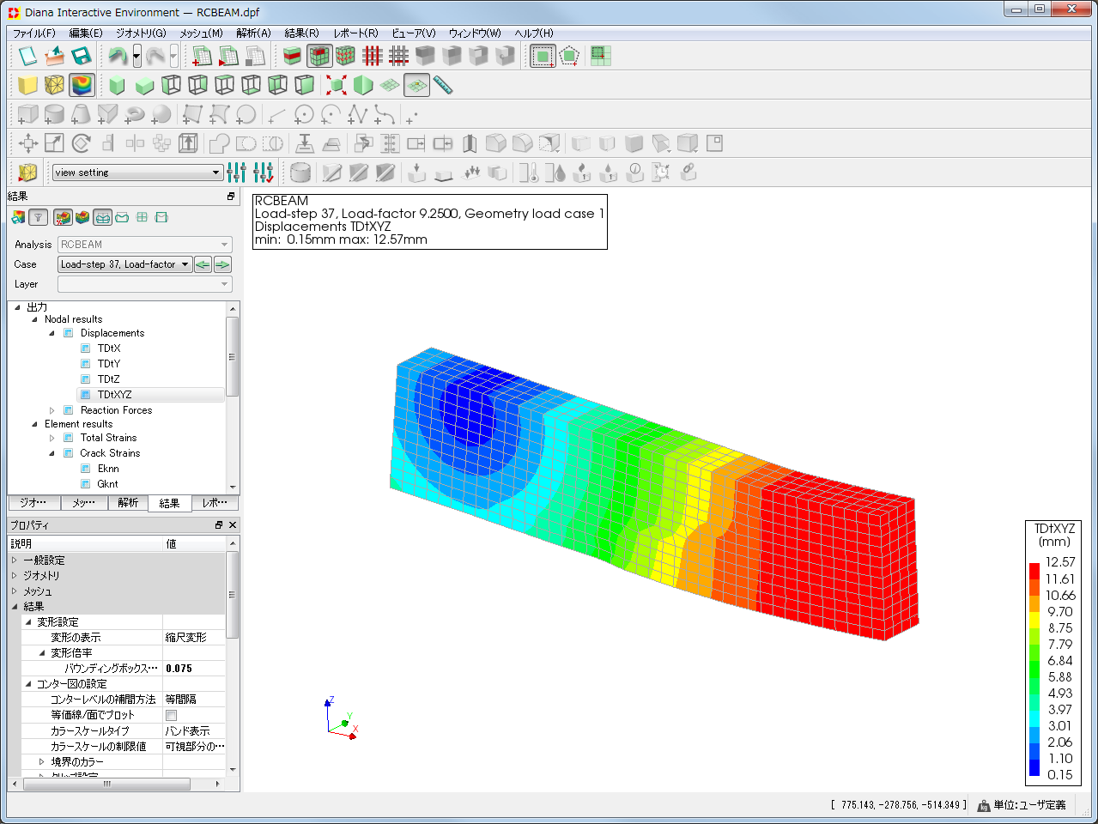
Task: Click the filter funnel icon in results panel
Action: (x=38, y=218)
